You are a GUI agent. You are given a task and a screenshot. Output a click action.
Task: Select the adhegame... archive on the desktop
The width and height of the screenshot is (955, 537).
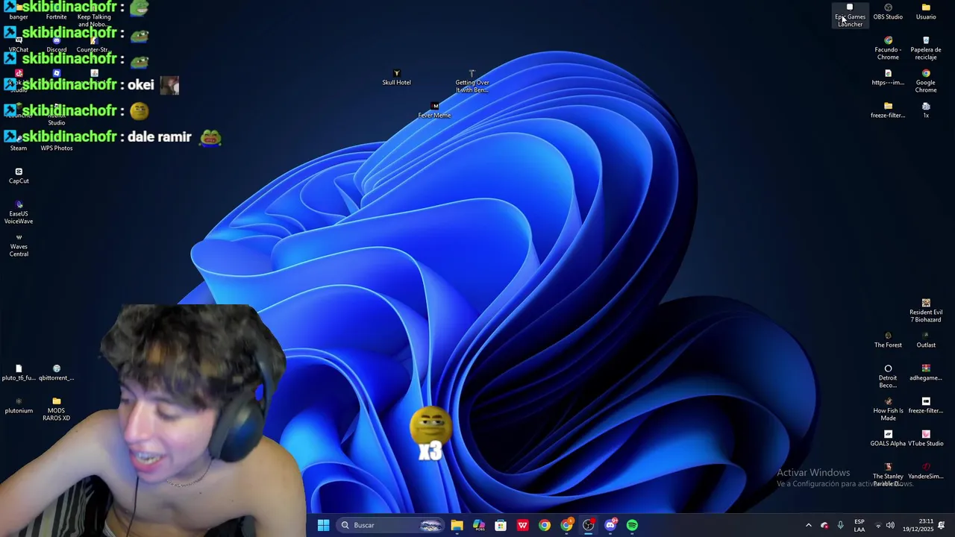pos(926,373)
